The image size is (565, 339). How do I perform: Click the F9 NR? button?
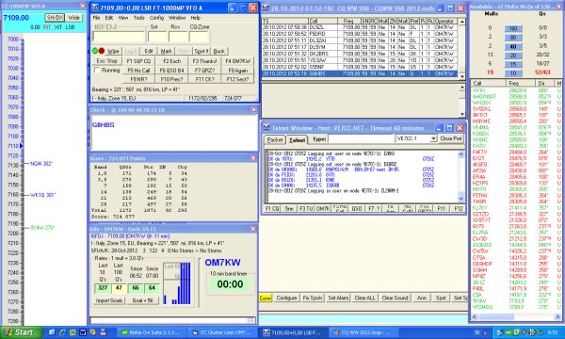[138, 79]
